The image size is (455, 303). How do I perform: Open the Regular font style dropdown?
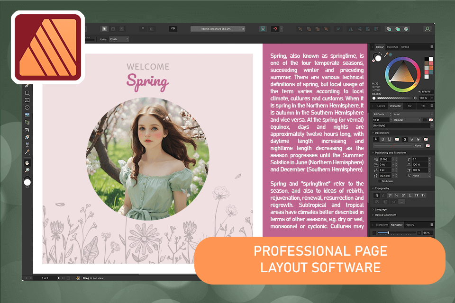407,120
